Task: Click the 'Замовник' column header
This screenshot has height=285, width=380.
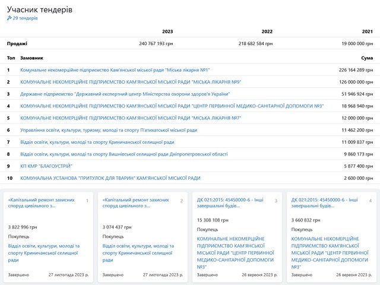Action: click(31, 58)
